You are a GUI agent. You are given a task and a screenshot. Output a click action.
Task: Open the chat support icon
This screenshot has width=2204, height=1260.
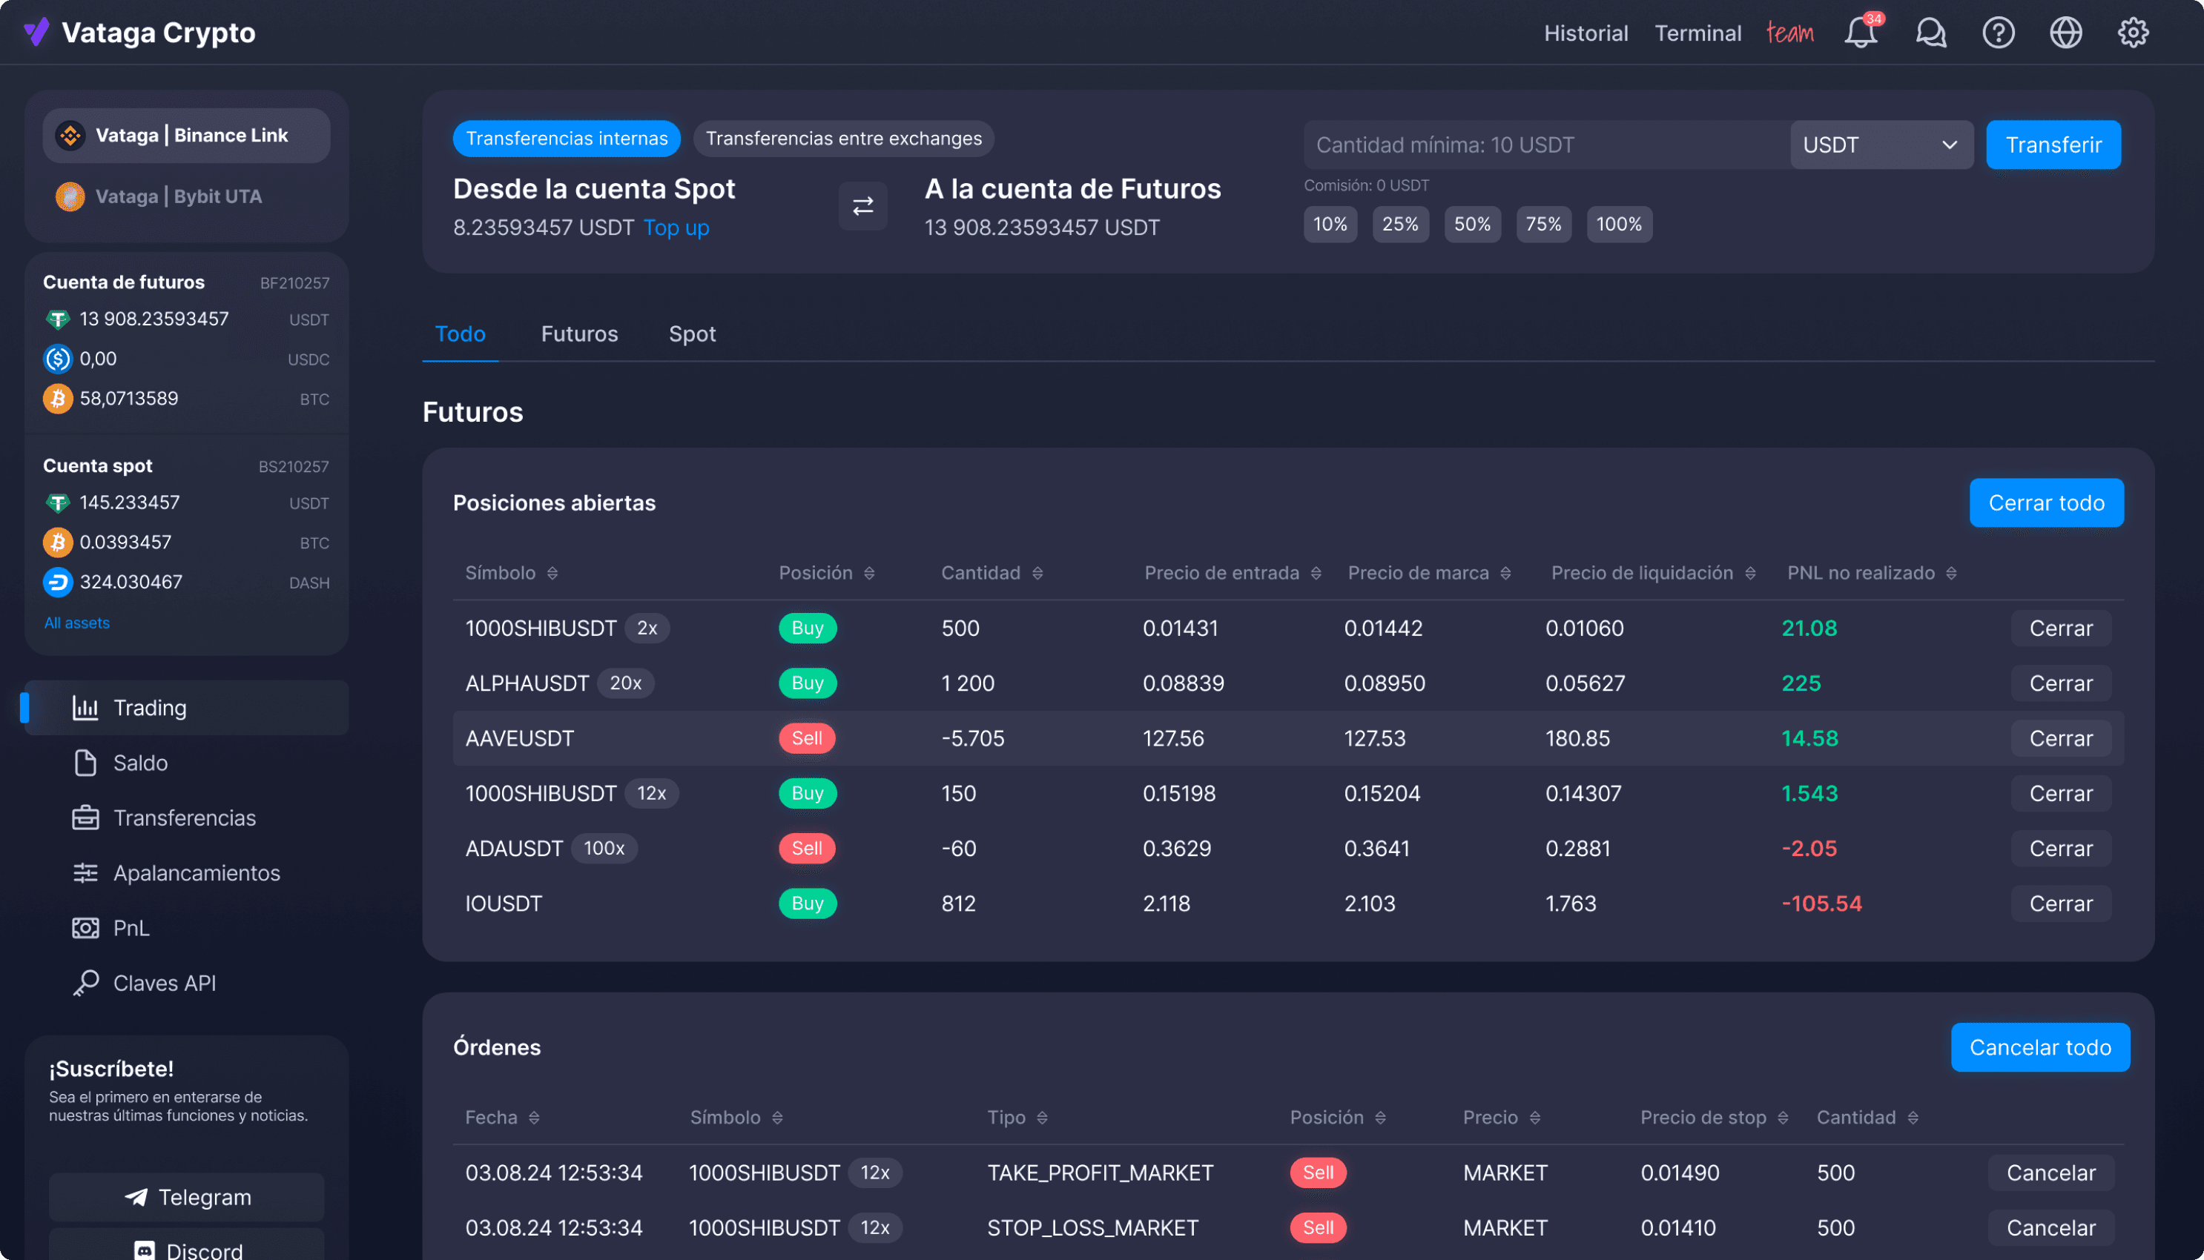click(1930, 33)
